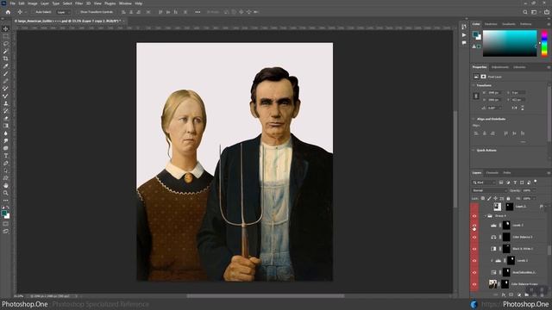Toggle visibility of Hue/Saturation layer
The image size is (552, 310).
tap(474, 272)
